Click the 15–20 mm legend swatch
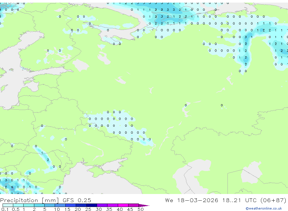 (x=71, y=205)
